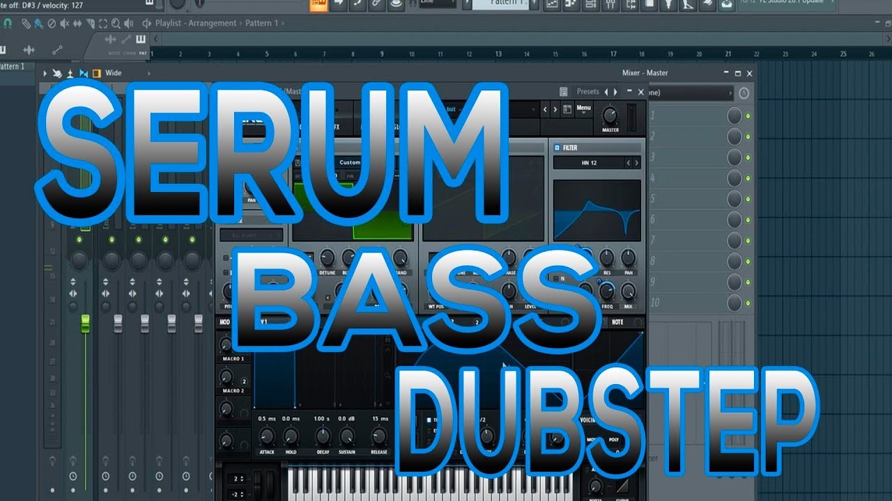Select the Paint brush tool in playlist
Viewport: 892px width, 501px height.
tap(38, 23)
